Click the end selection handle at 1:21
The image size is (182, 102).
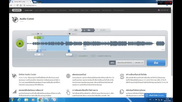(69, 51)
